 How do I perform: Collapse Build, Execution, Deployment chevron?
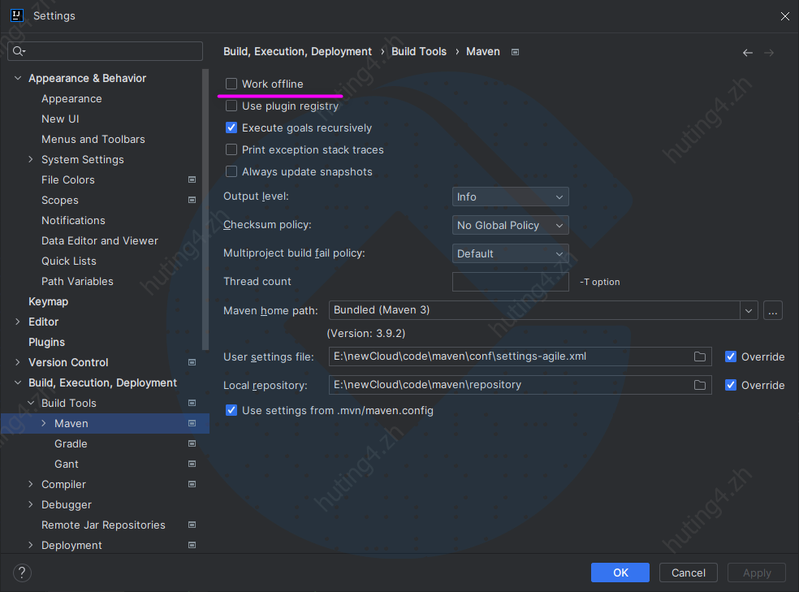pyautogui.click(x=18, y=382)
